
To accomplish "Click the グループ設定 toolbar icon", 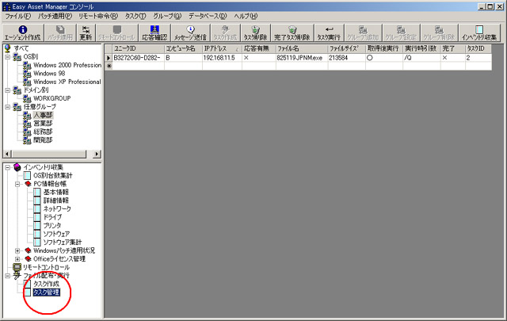I will (401, 33).
